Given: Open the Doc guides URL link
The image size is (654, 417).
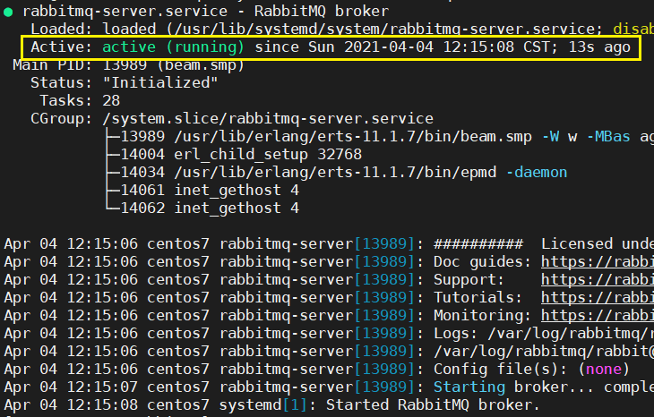Looking at the screenshot, I should pyautogui.click(x=597, y=262).
